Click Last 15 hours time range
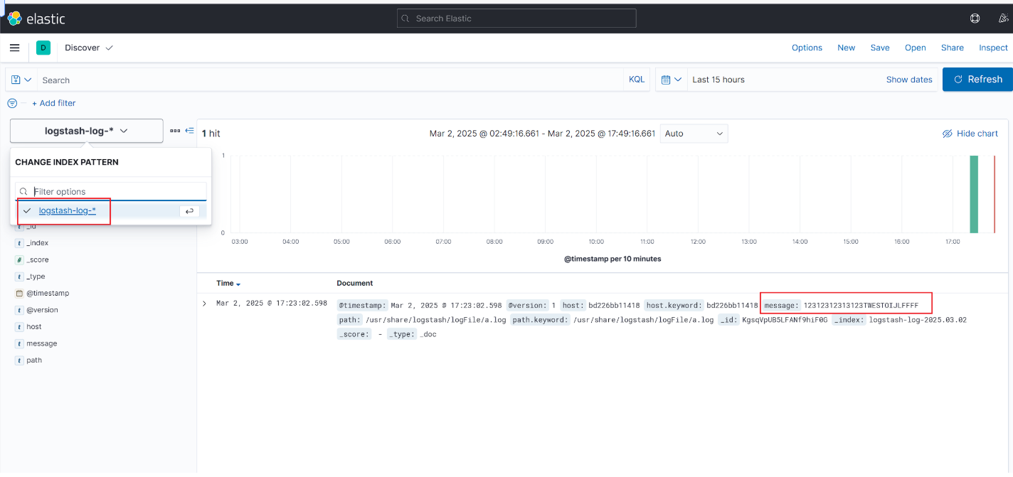The image size is (1013, 477). point(718,80)
